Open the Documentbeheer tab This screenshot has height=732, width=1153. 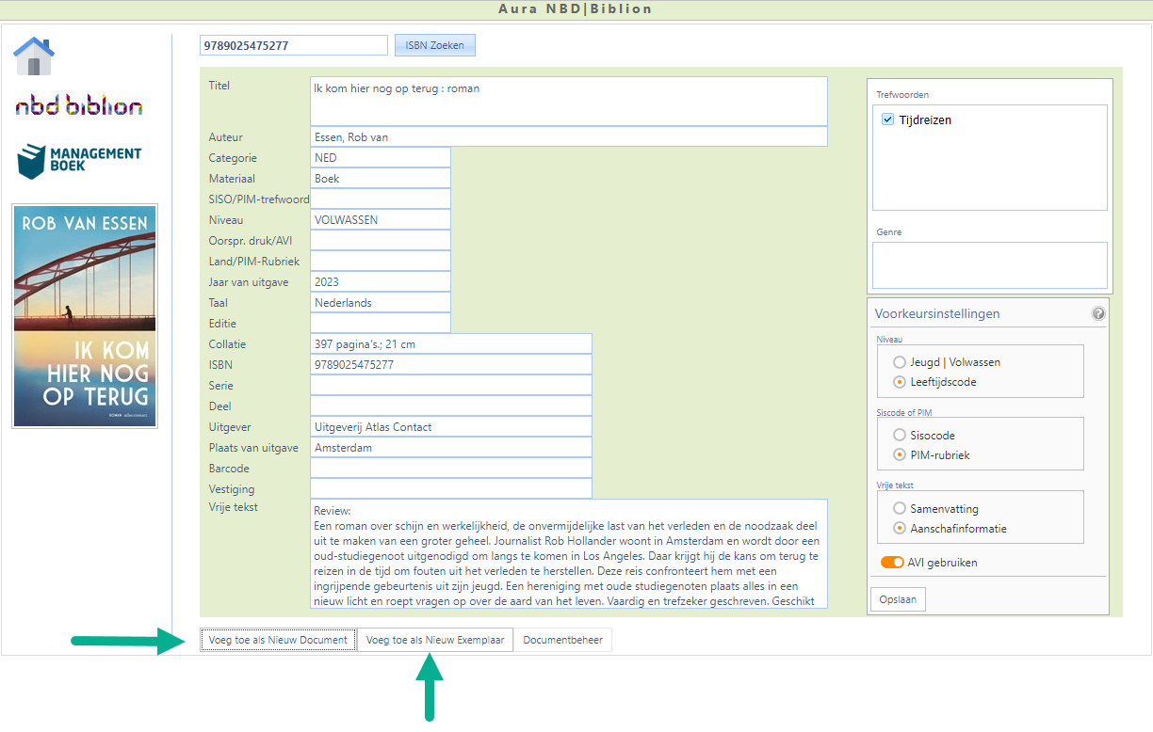pos(562,640)
